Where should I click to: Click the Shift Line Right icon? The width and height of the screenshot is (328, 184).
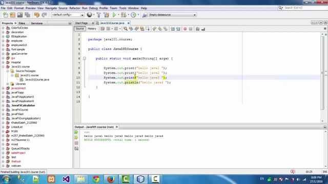pos(178,29)
